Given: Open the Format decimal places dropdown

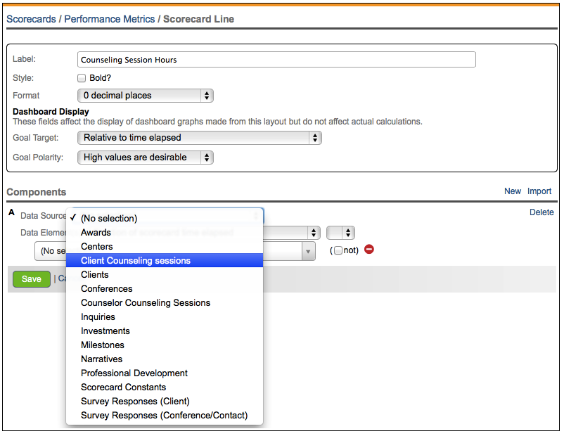Looking at the screenshot, I should [x=145, y=96].
